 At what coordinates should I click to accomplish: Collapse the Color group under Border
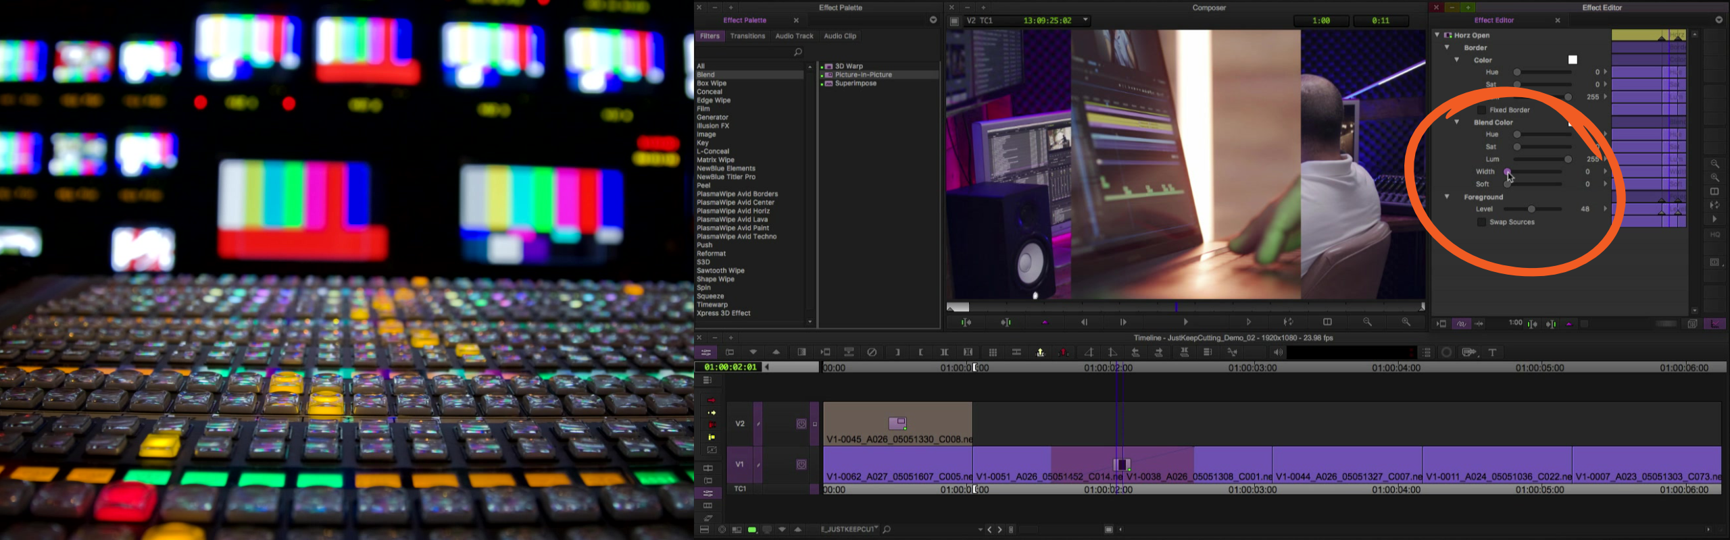pyautogui.click(x=1457, y=60)
